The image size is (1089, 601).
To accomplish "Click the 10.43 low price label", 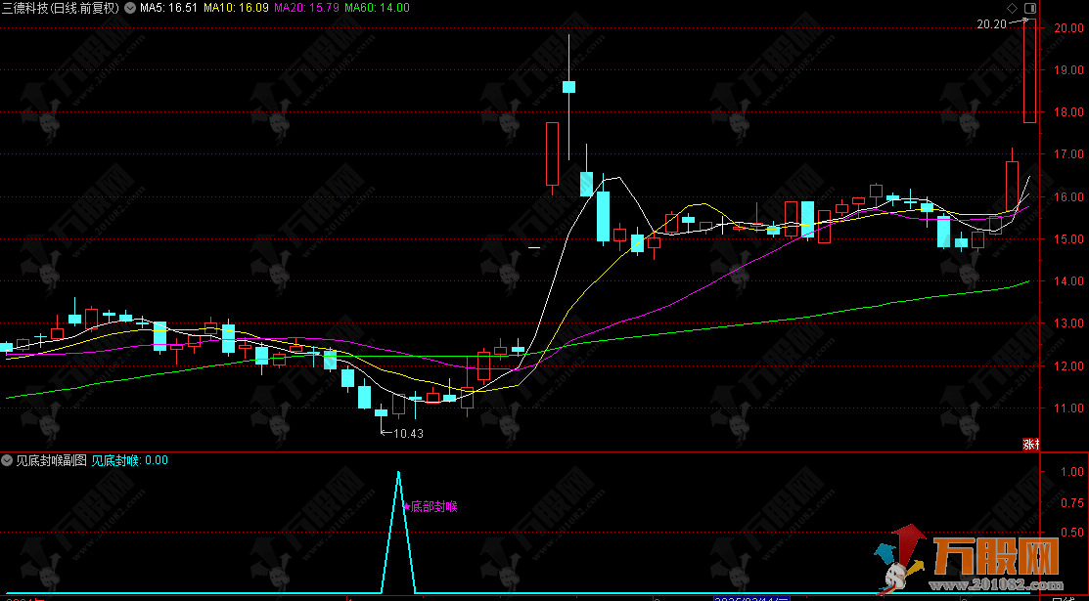I will tap(408, 434).
